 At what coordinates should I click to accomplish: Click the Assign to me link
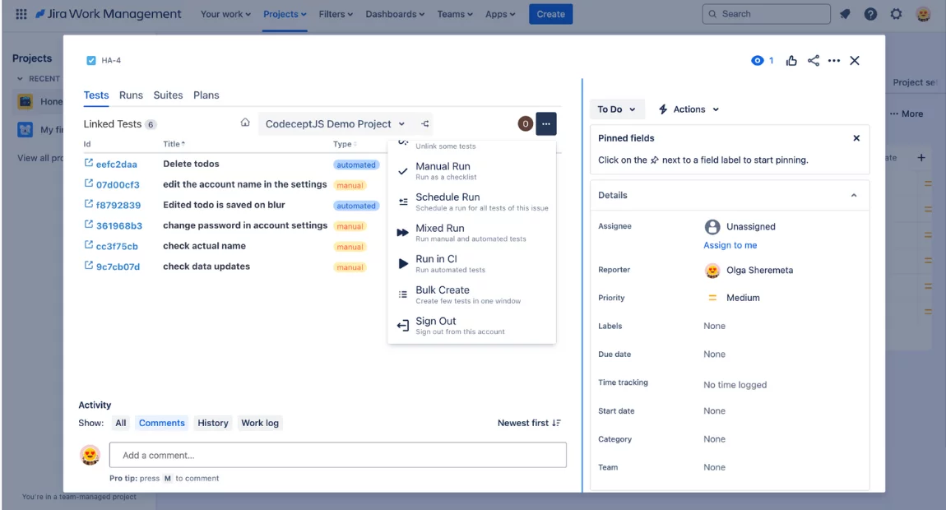tap(730, 245)
